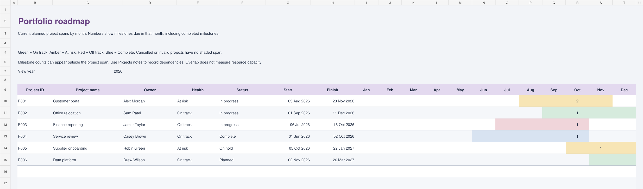Select the color legend description text

click(x=120, y=52)
